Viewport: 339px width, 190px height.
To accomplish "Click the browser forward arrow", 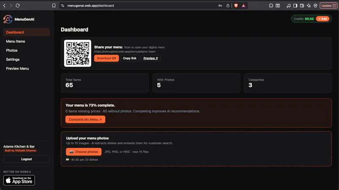I will pyautogui.click(x=11, y=5).
